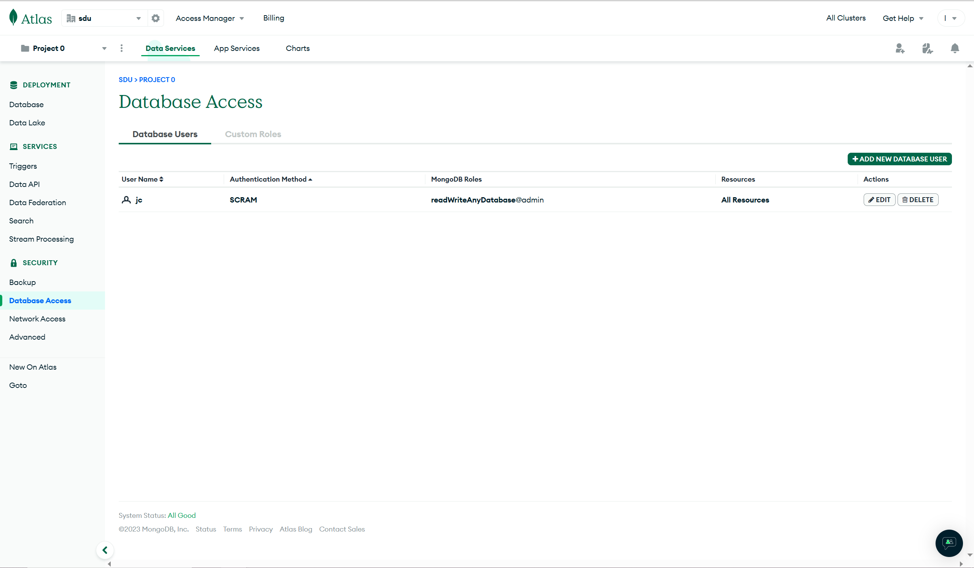Image resolution: width=974 pixels, height=568 pixels.
Task: Switch to App Services tab
Action: (237, 48)
